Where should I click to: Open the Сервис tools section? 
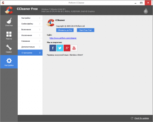click(9, 49)
